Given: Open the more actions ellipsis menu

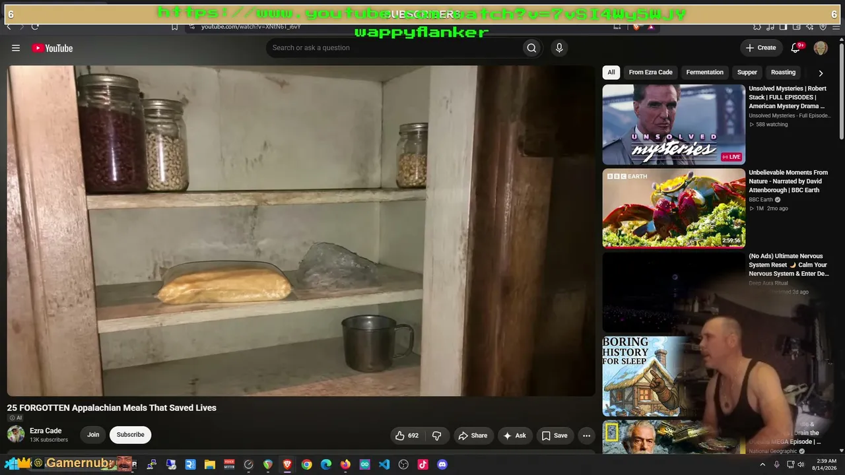Looking at the screenshot, I should tap(586, 435).
